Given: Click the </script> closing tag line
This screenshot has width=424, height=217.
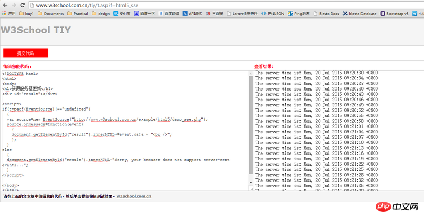Looking at the screenshot, I should tap(13, 175).
